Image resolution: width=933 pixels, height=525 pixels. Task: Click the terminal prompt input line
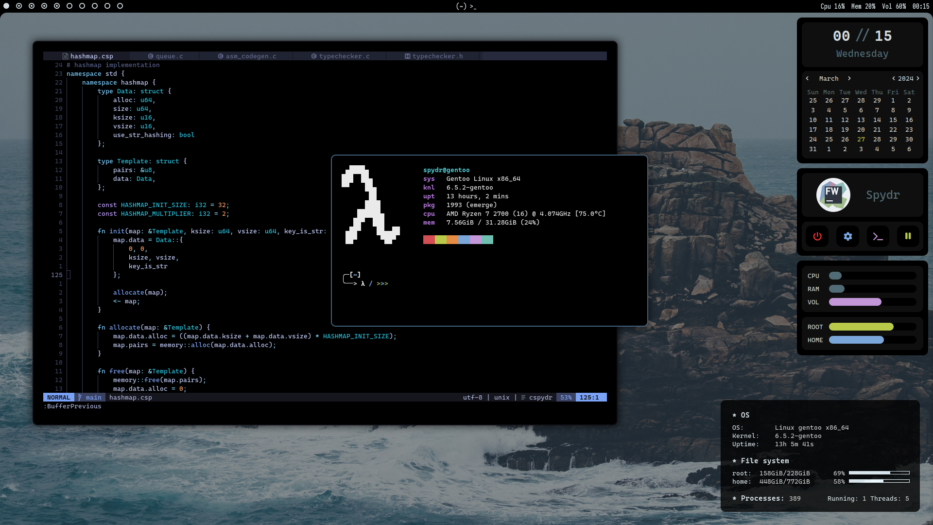tap(366, 283)
